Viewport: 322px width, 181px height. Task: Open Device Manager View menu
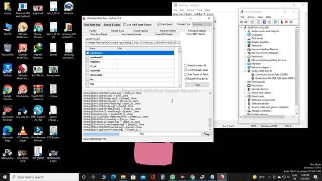tap(260, 17)
